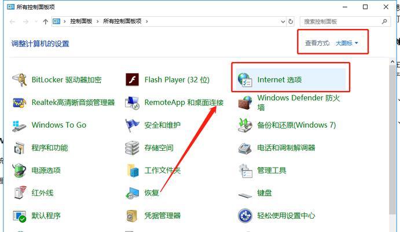400x232 pixels.
Task: Click 所有控制面板项 breadcrumb
Action: click(x=122, y=21)
